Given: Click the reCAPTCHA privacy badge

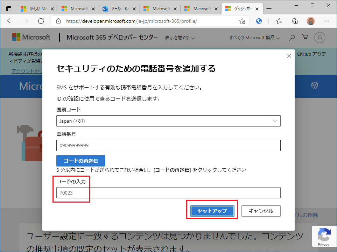Looking at the screenshot, I should click(x=324, y=236).
